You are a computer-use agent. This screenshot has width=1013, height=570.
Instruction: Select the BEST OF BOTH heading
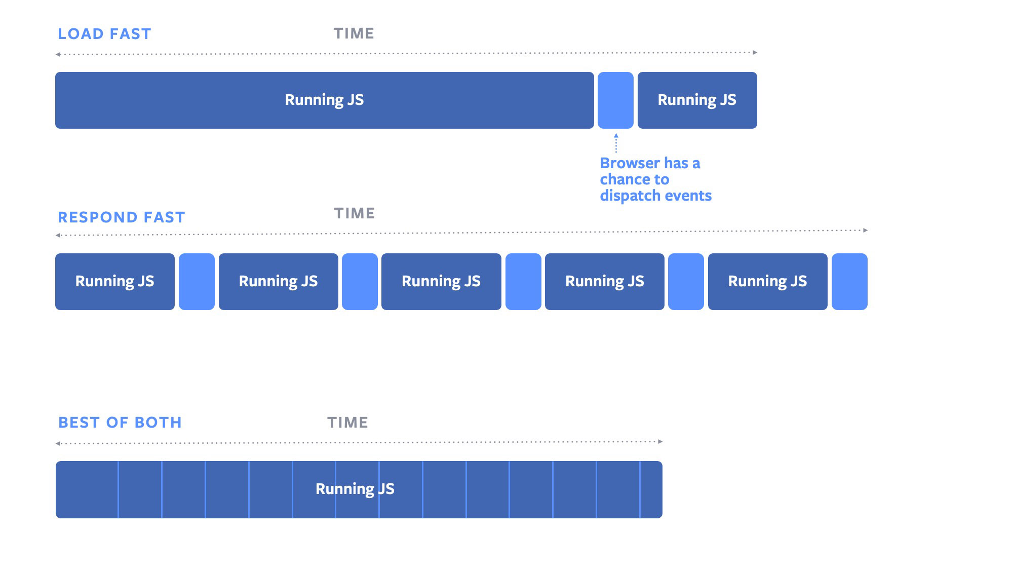pos(120,423)
